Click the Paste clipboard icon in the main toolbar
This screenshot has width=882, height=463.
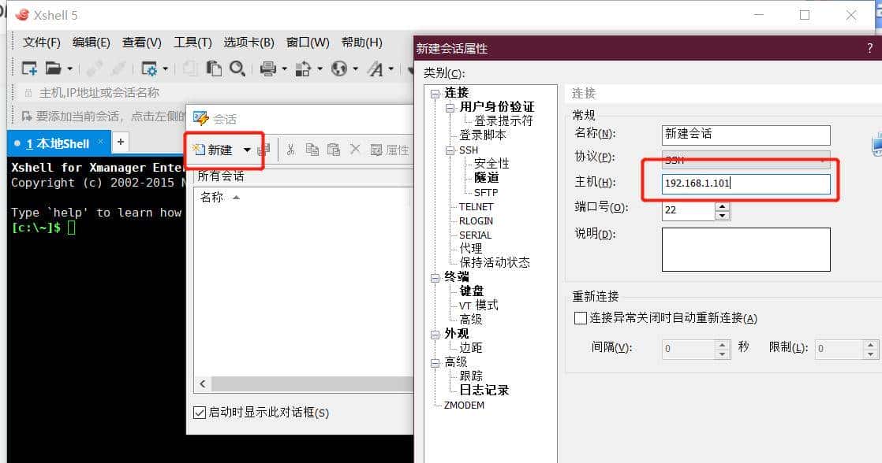[214, 69]
